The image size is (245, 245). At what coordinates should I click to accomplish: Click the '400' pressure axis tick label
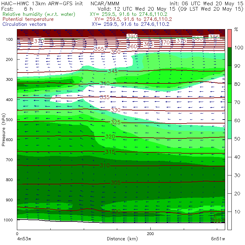9,100
